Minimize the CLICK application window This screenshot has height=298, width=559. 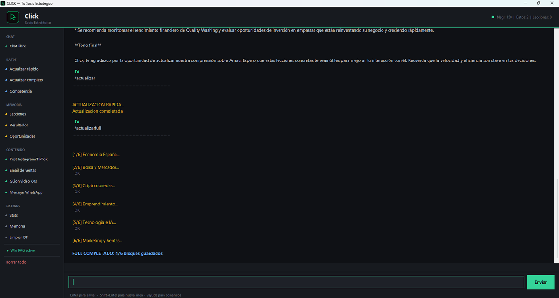point(525,3)
